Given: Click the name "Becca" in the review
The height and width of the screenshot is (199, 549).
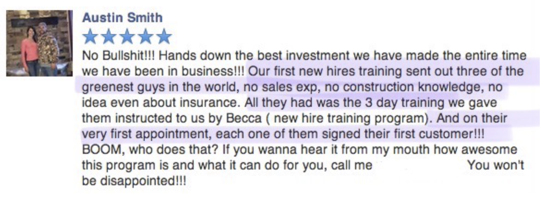Looking at the screenshot, I should point(244,118).
